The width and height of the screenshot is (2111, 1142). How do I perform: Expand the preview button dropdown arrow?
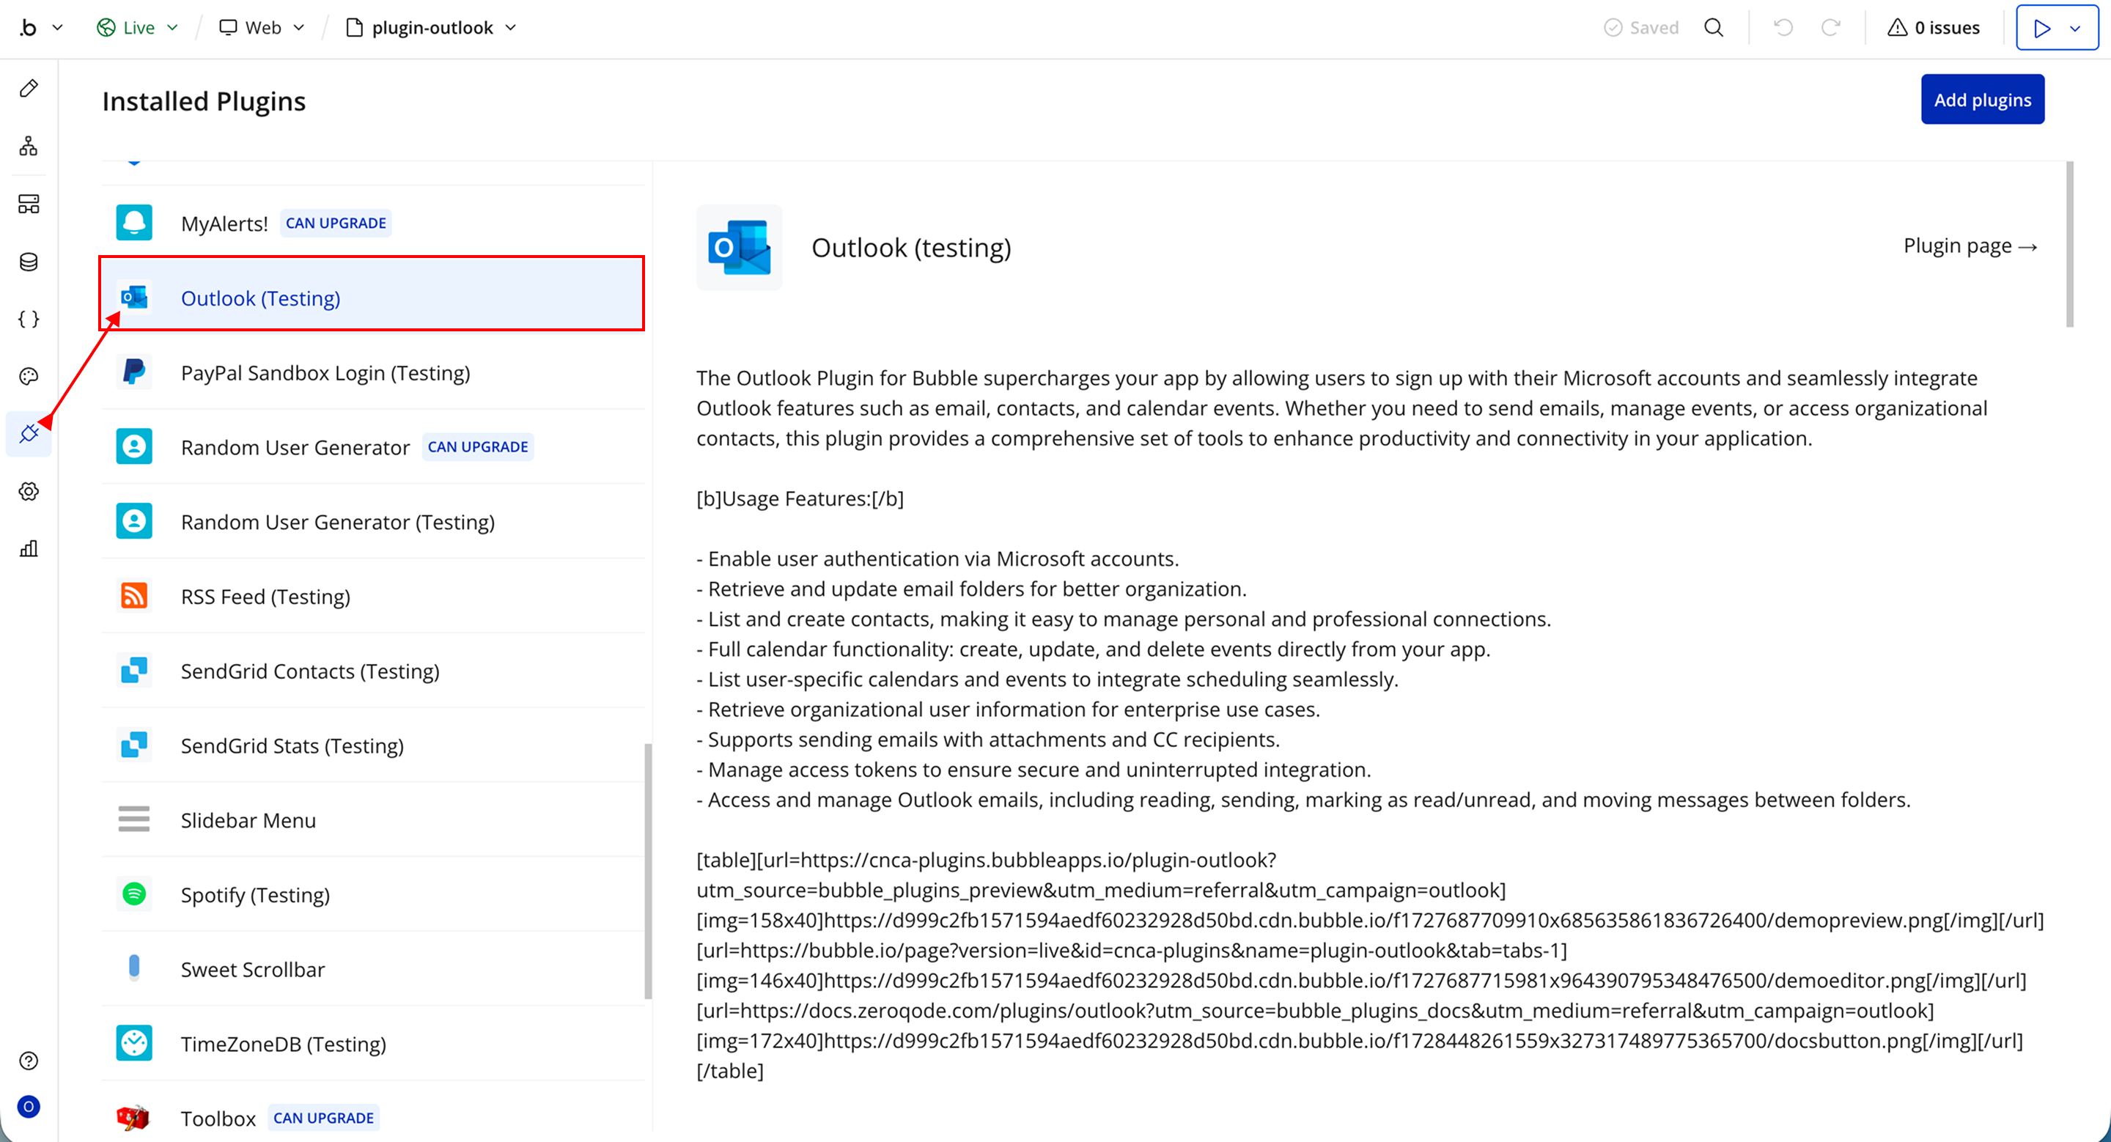[2075, 29]
